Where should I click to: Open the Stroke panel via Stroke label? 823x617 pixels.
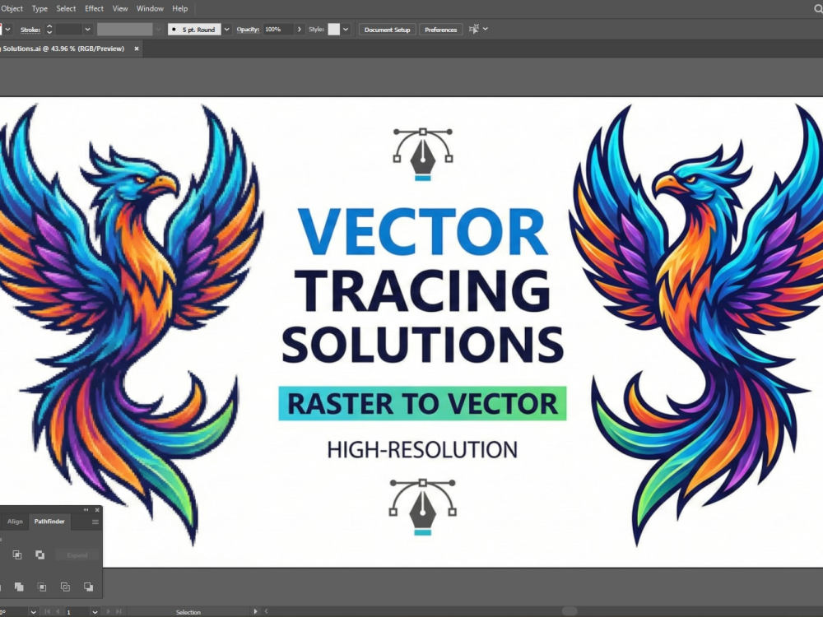30,30
